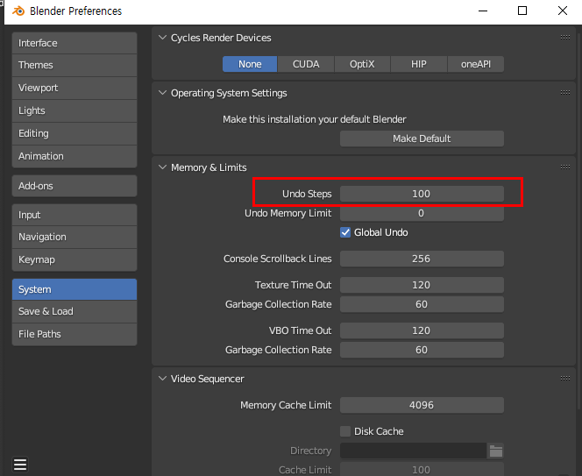
Task: Select the System preferences tab
Action: click(x=75, y=289)
